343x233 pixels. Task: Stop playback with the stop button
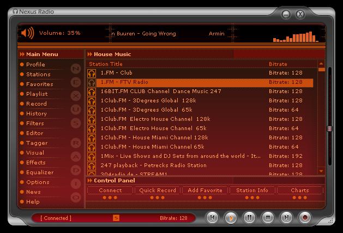268,218
